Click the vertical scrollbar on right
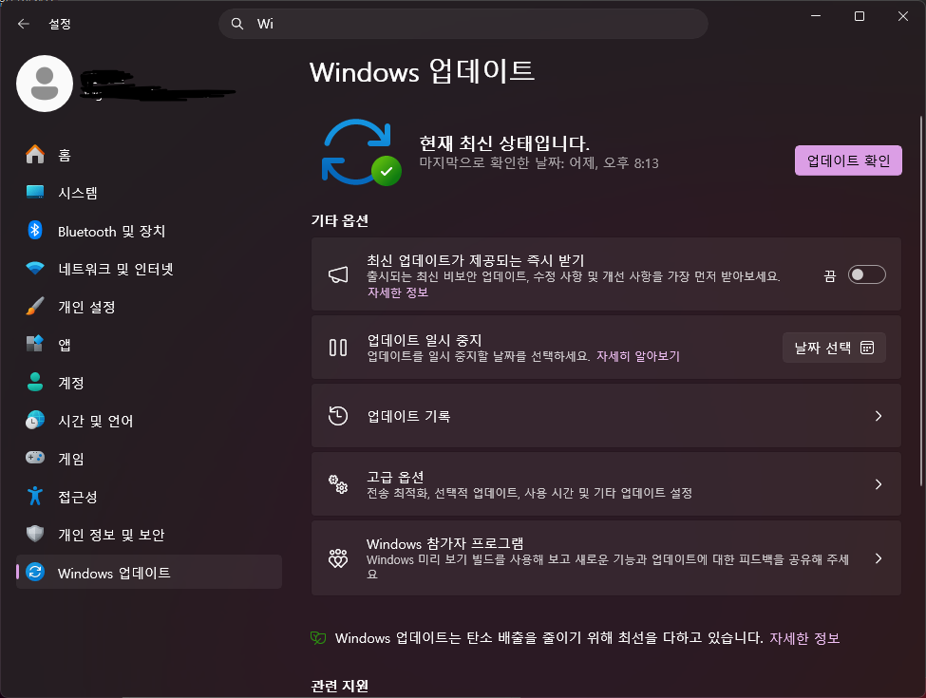The height and width of the screenshot is (698, 926). pos(921,301)
